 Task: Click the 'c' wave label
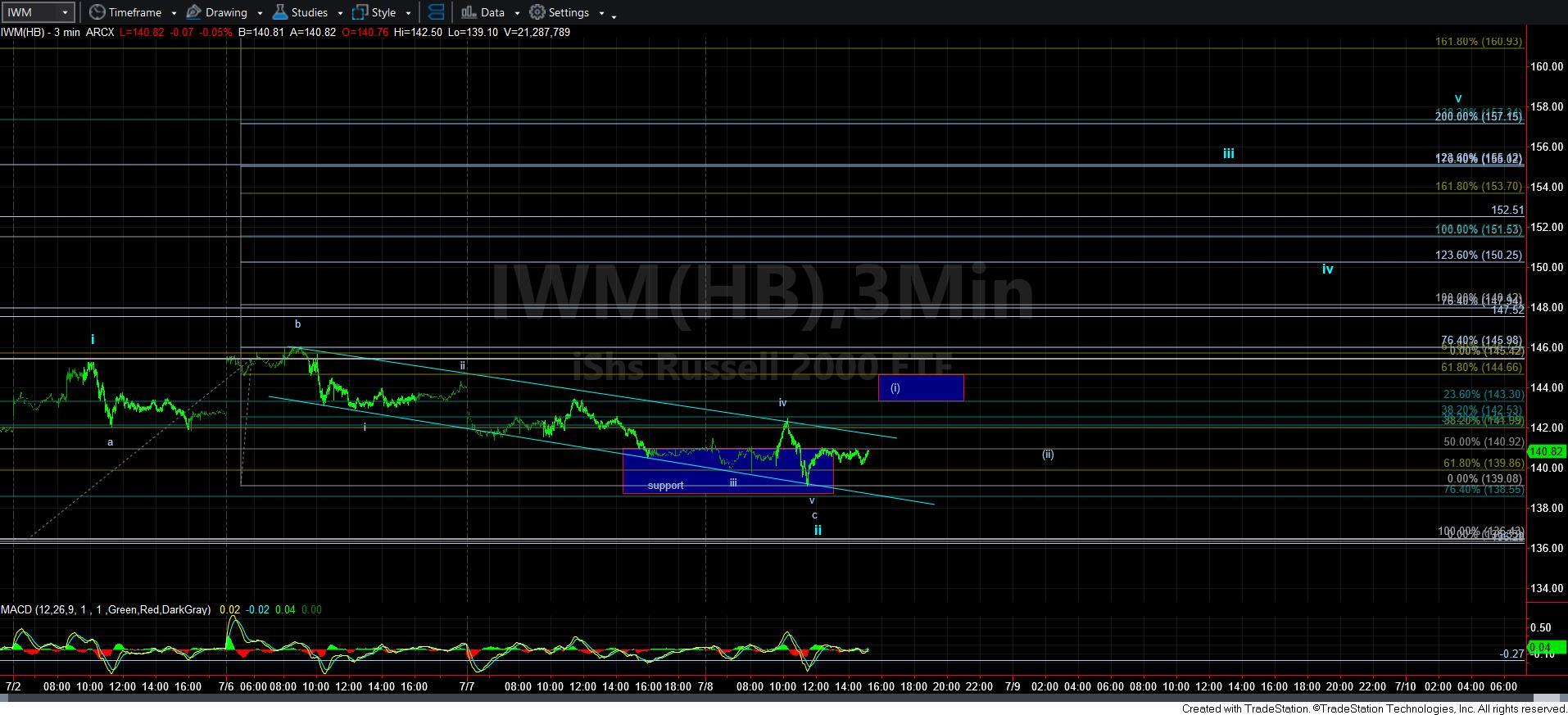(x=814, y=515)
